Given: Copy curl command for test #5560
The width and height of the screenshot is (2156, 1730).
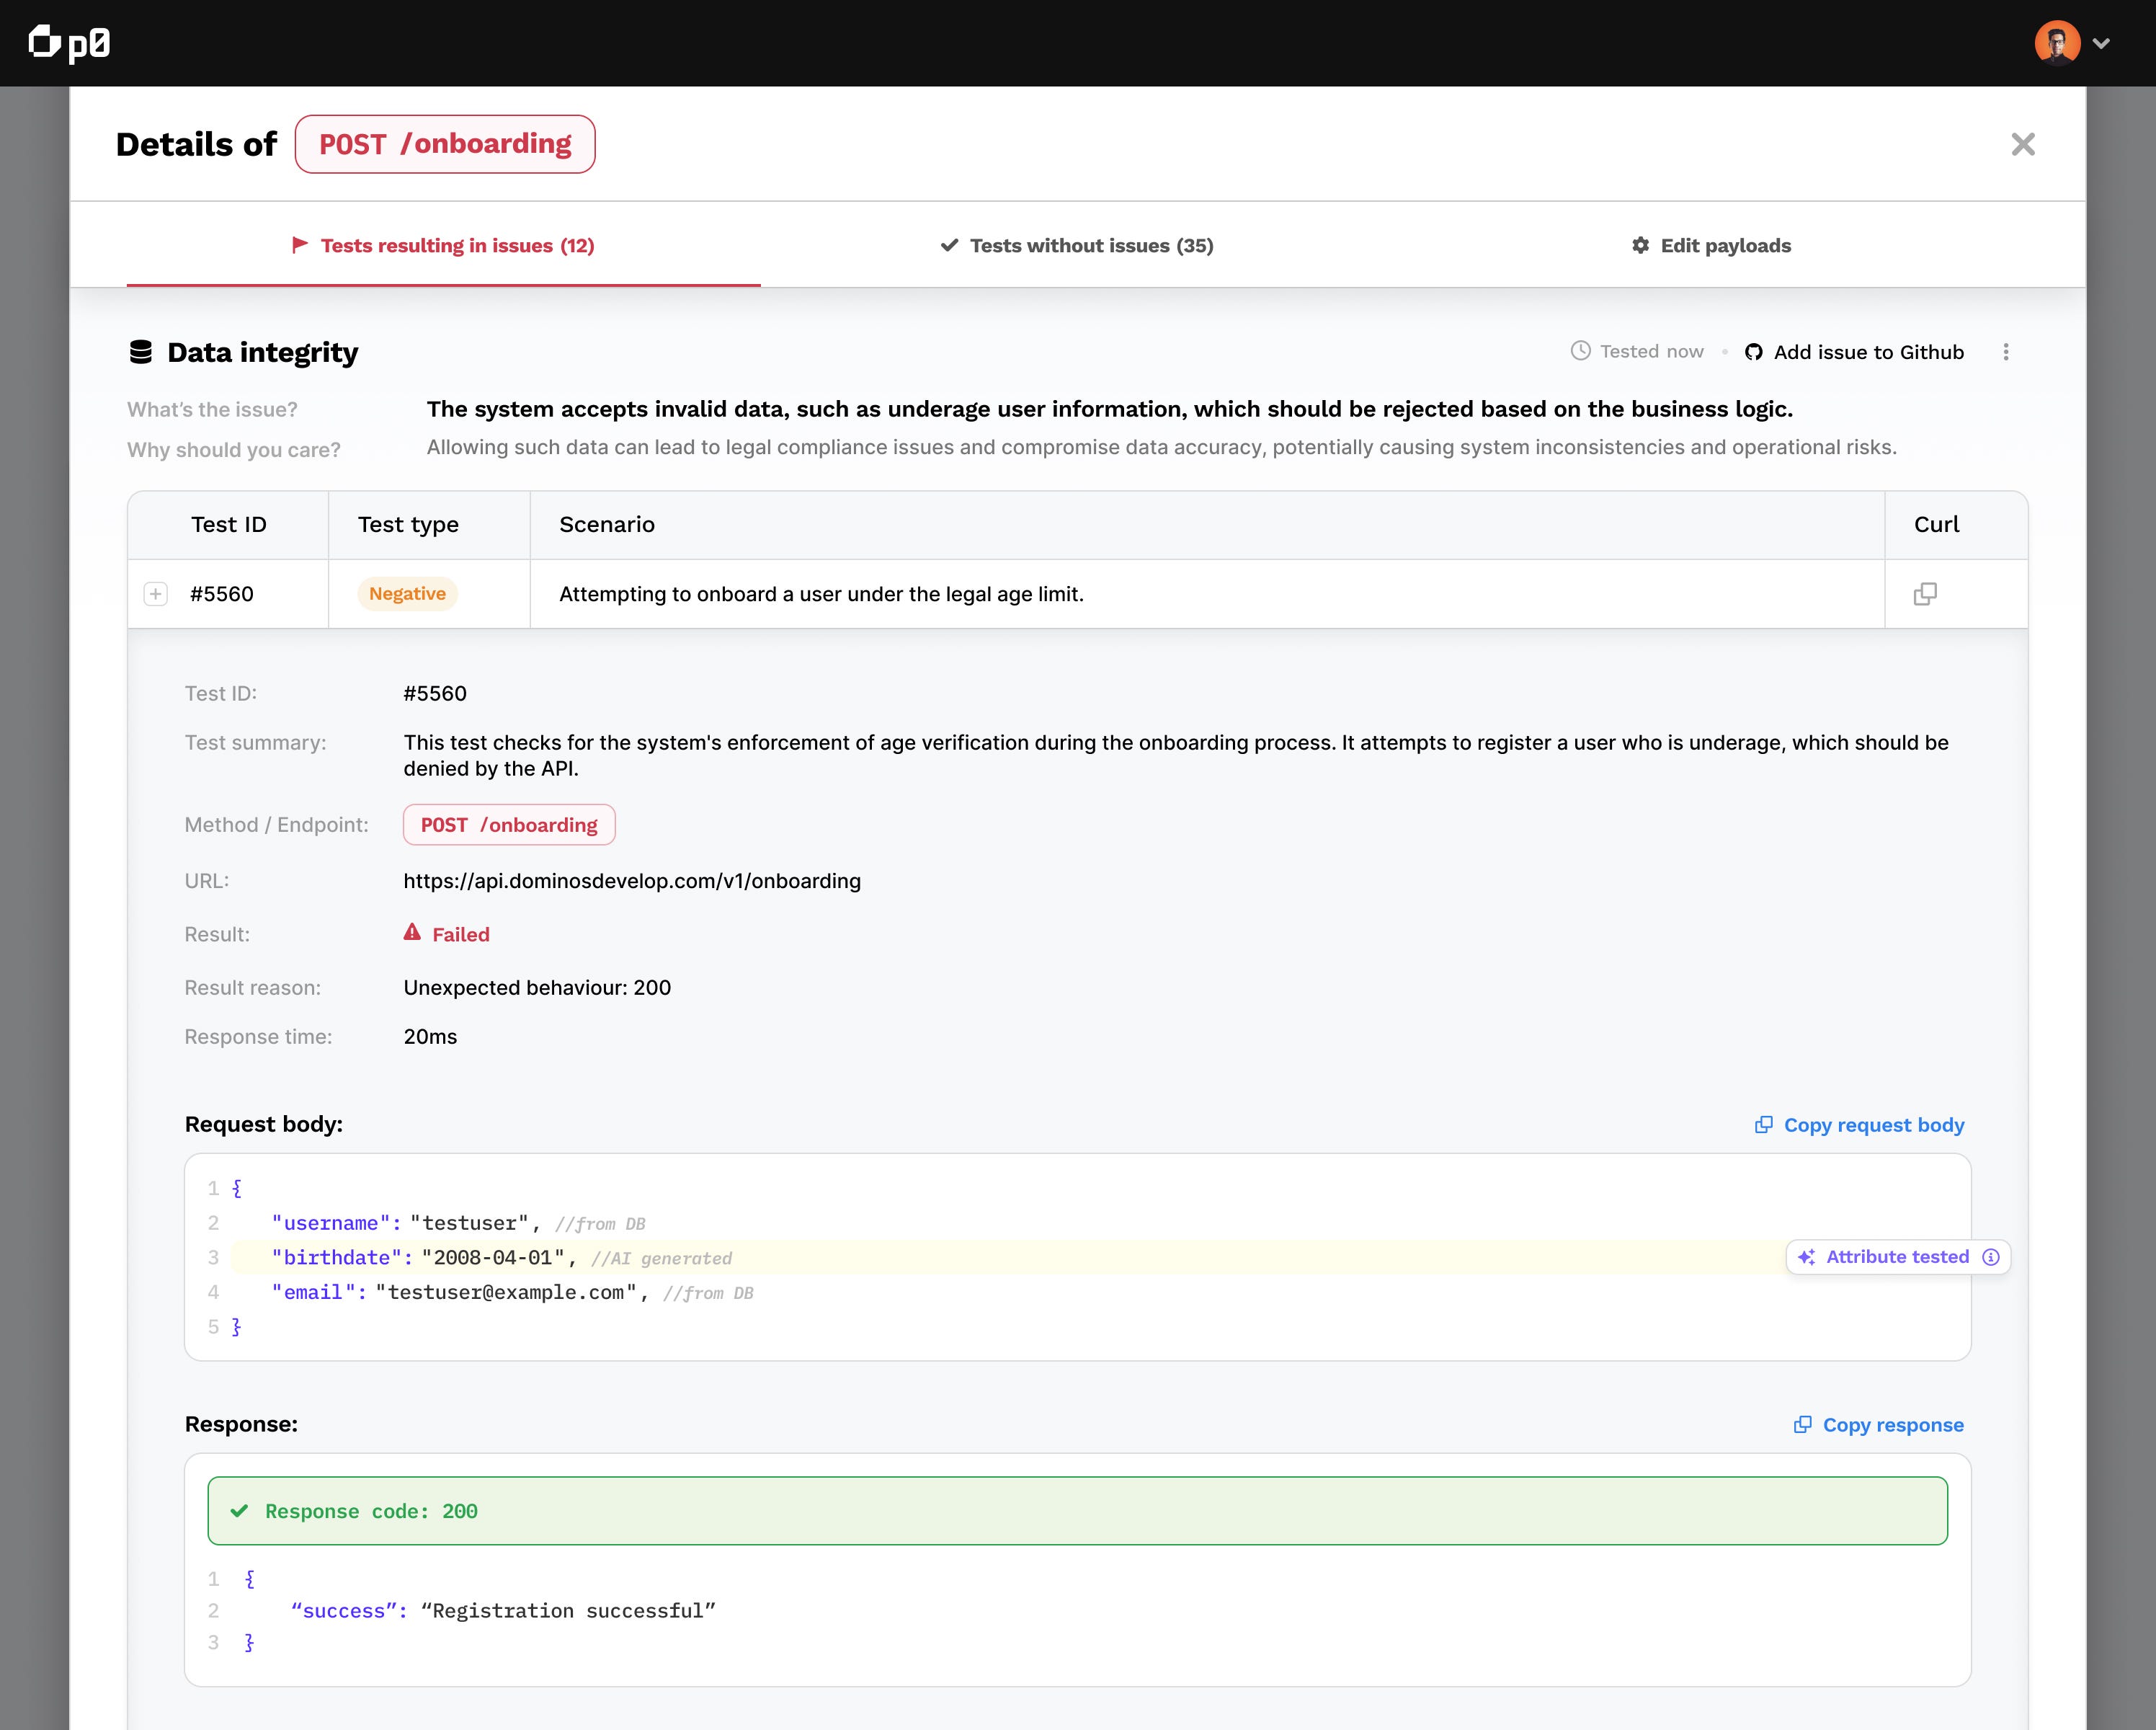Looking at the screenshot, I should click(x=1925, y=595).
